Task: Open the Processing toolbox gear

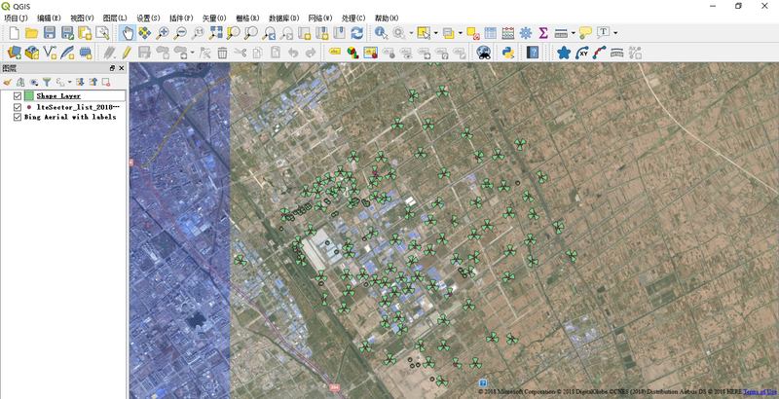Action: point(526,33)
